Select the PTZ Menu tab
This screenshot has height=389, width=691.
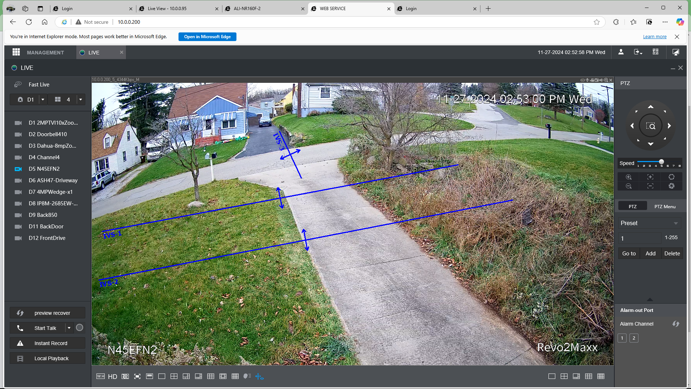(665, 206)
